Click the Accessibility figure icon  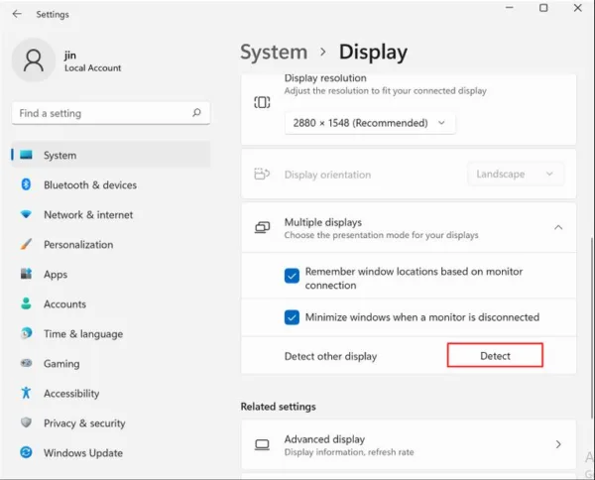coord(26,393)
